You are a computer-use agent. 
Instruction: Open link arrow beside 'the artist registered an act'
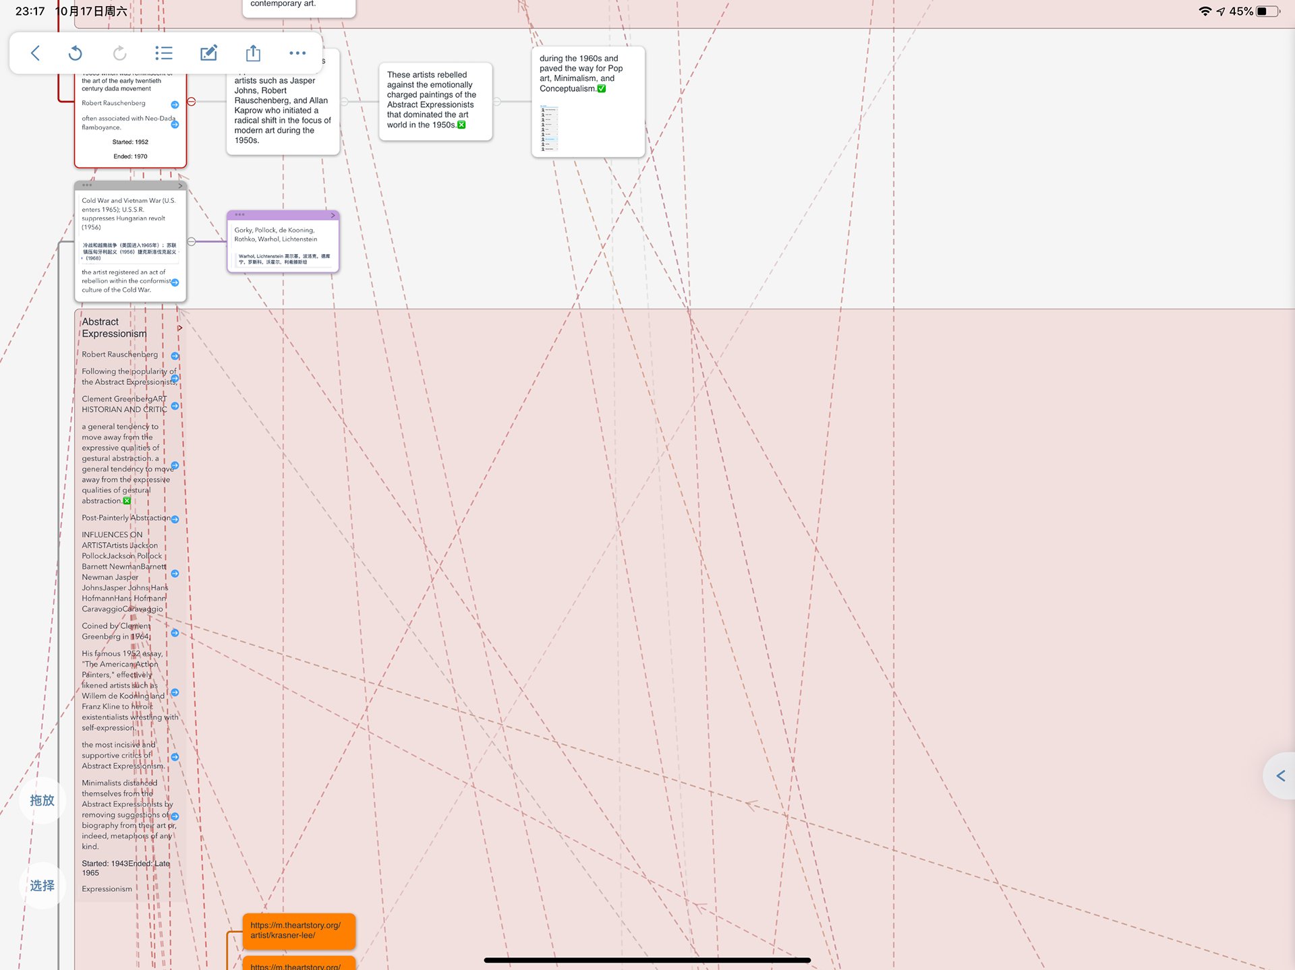175,282
